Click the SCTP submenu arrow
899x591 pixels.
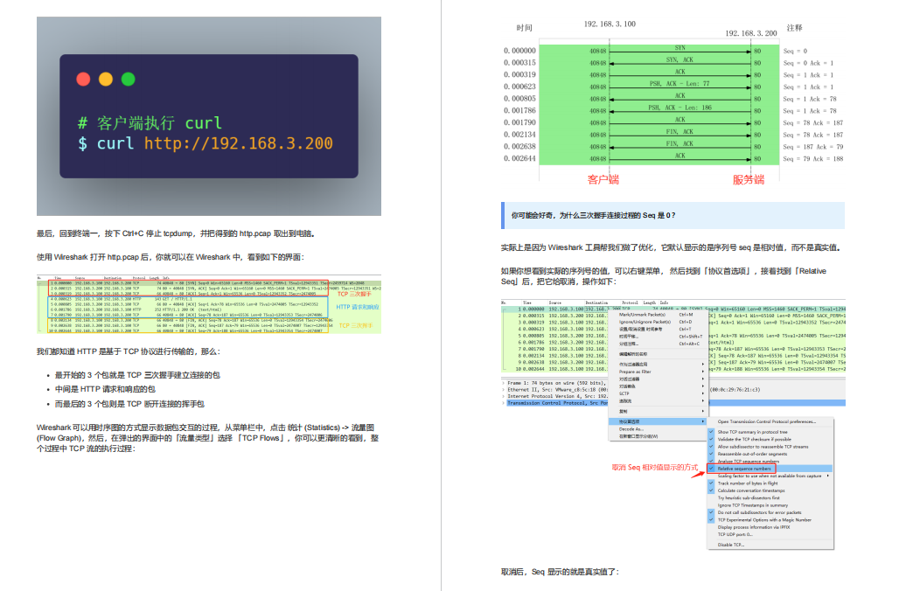(703, 393)
